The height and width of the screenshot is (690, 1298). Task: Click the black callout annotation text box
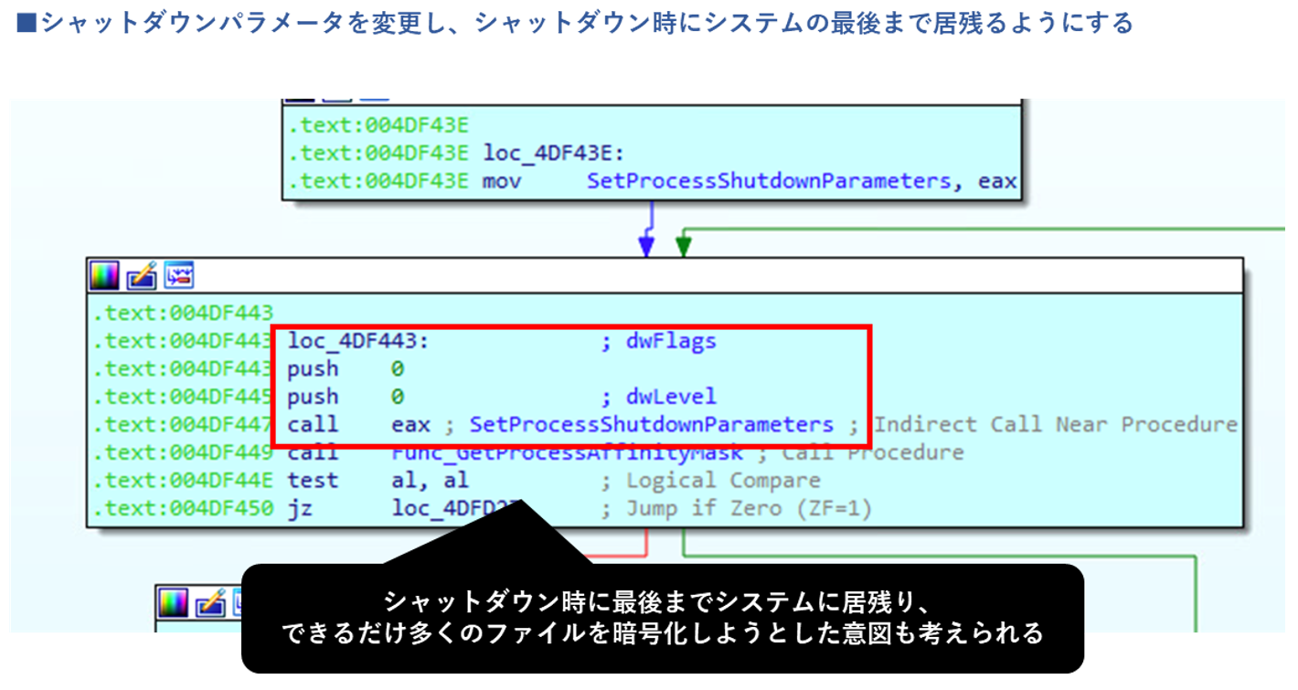point(662,618)
